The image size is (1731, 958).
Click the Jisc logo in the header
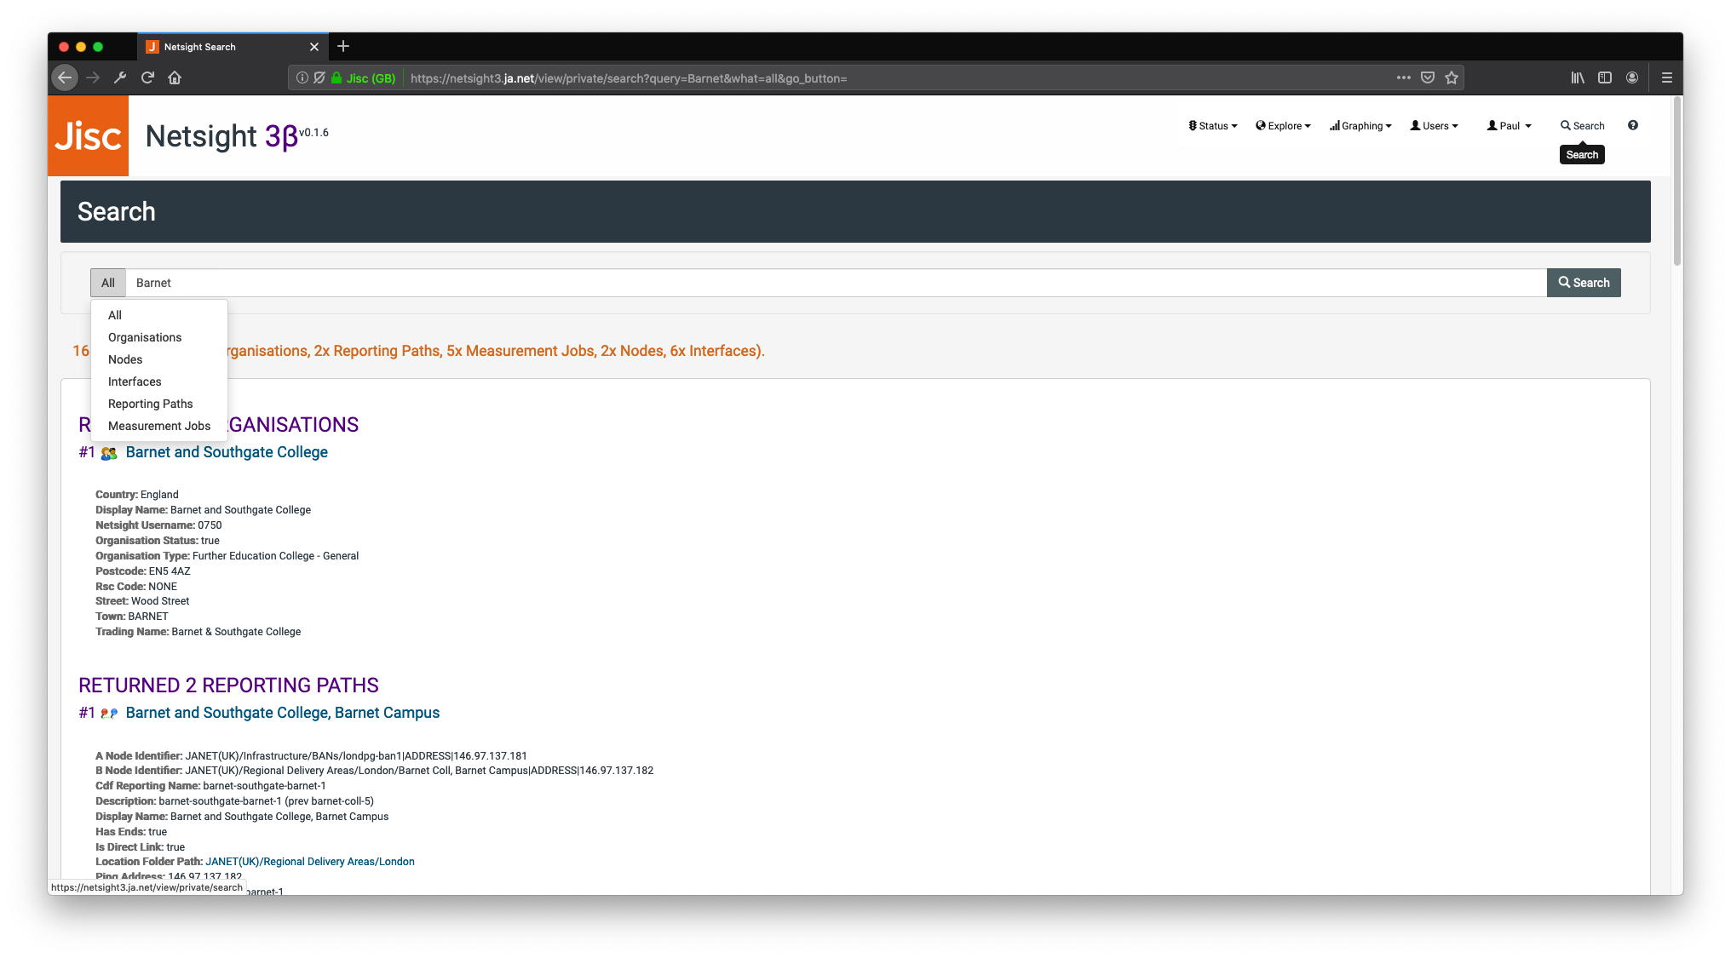88,135
